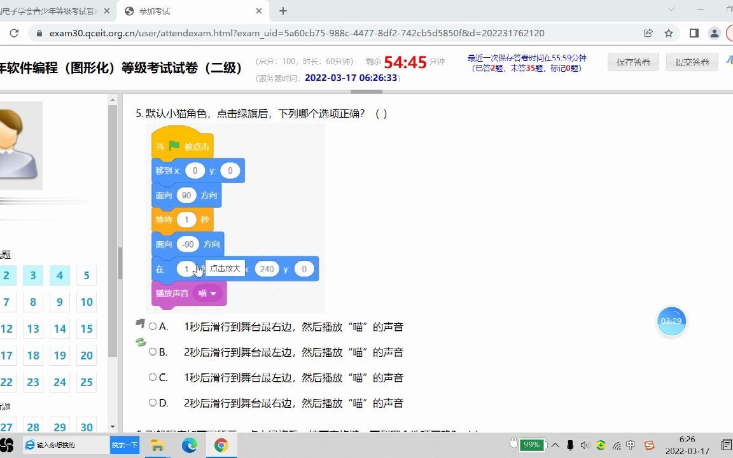The width and height of the screenshot is (733, 458).
Task: Click the 保存答卷 save button
Action: pos(632,62)
